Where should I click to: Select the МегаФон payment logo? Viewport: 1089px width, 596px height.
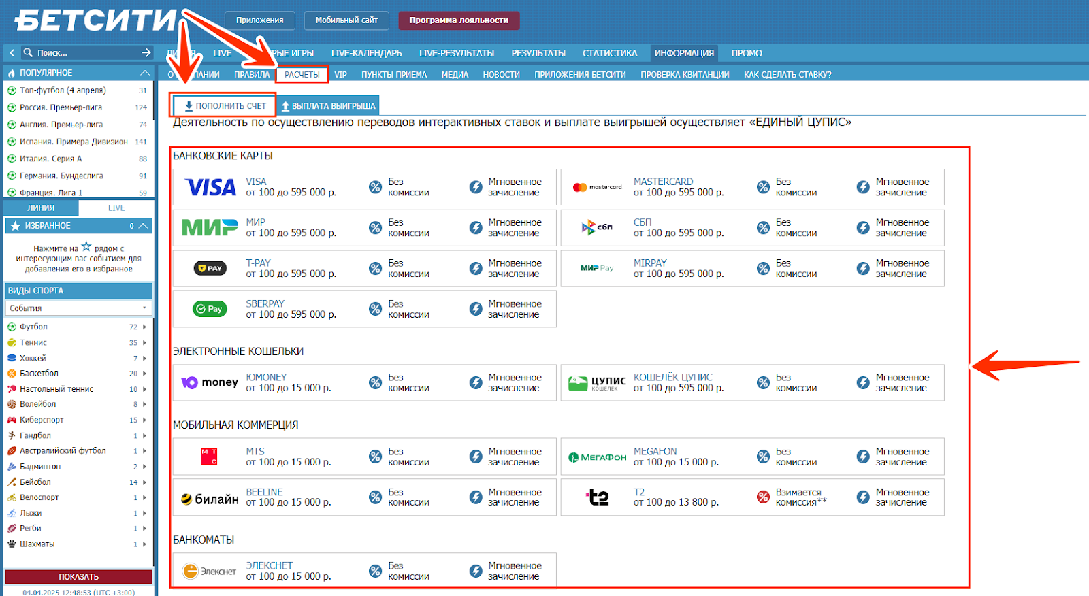tap(597, 457)
